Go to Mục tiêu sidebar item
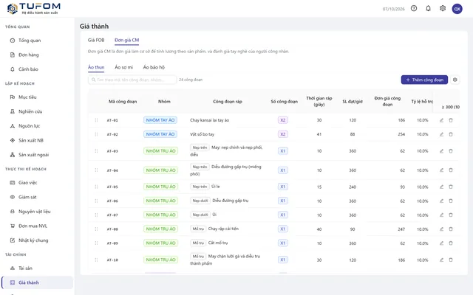 click(x=37, y=97)
